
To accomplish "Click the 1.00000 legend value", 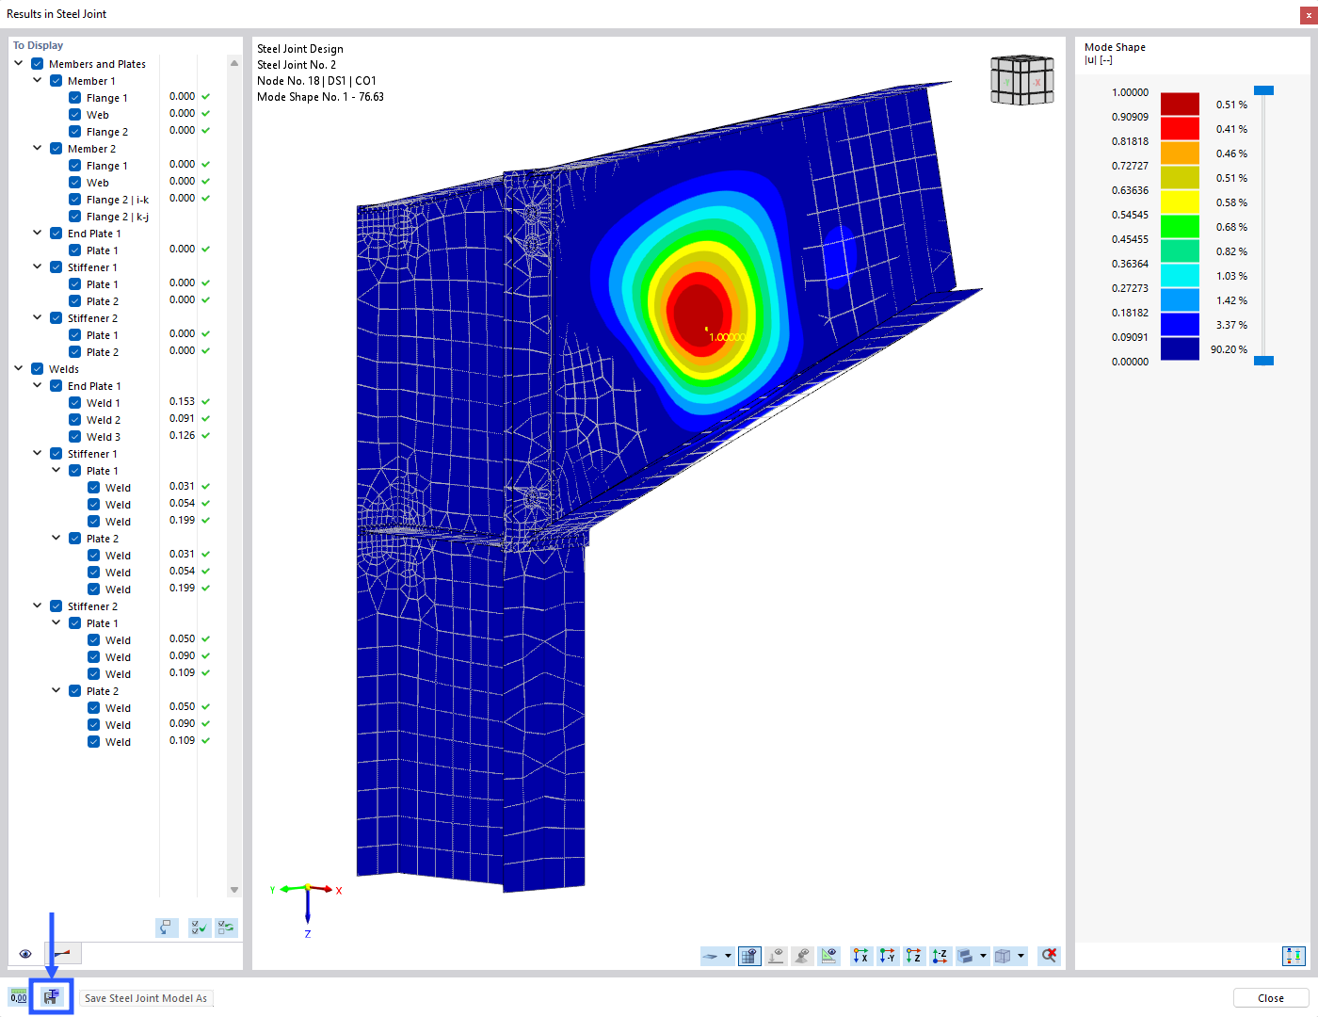I will (1130, 92).
